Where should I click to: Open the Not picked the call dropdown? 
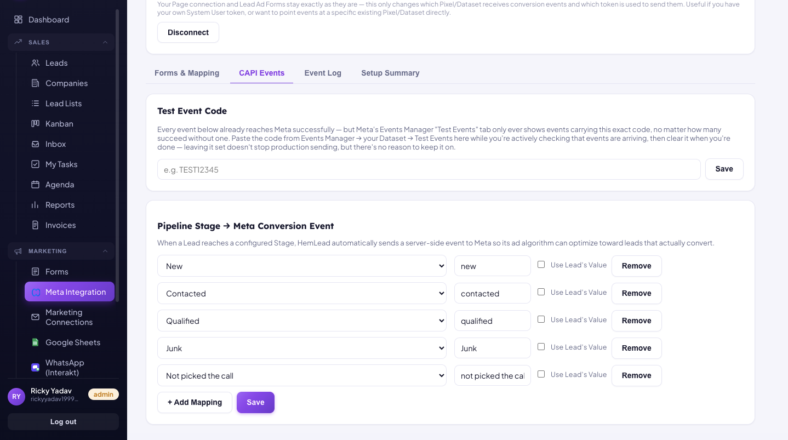coord(302,375)
